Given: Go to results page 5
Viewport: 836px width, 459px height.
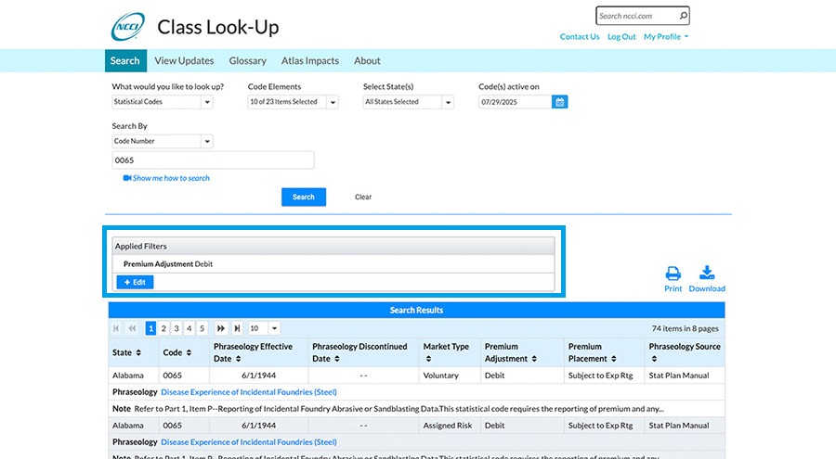Looking at the screenshot, I should point(202,328).
